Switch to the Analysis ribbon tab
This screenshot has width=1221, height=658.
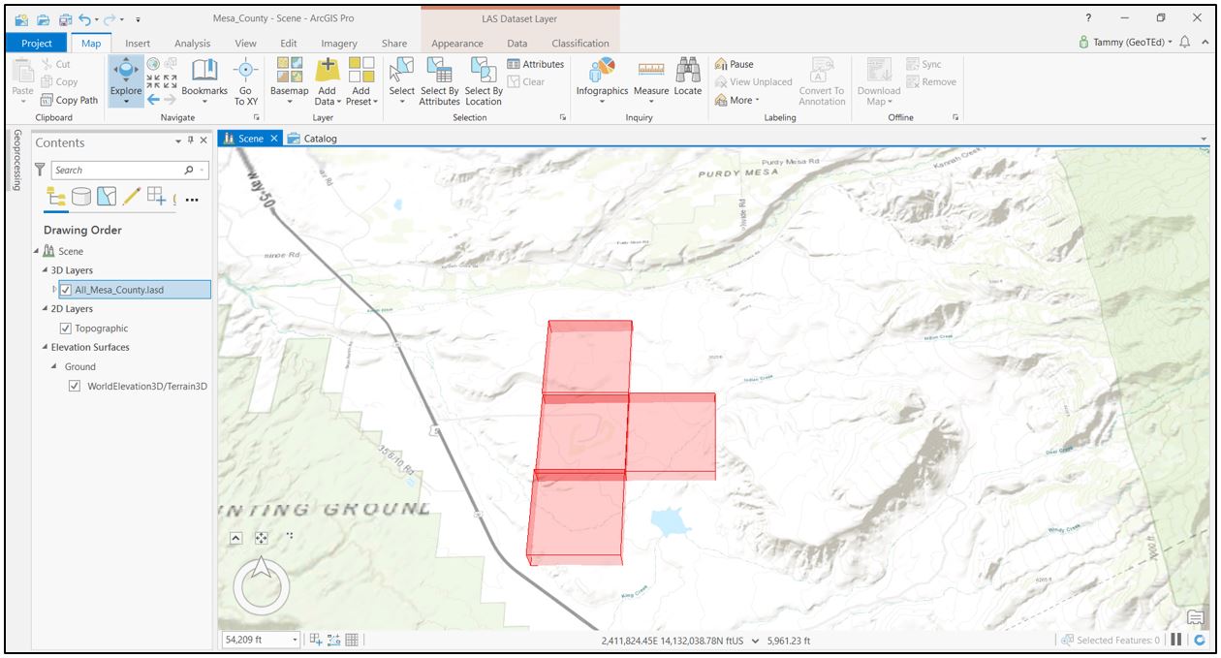pyautogui.click(x=192, y=44)
